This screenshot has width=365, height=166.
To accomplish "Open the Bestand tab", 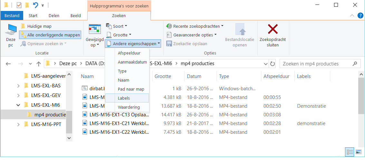I will coord(12,15).
